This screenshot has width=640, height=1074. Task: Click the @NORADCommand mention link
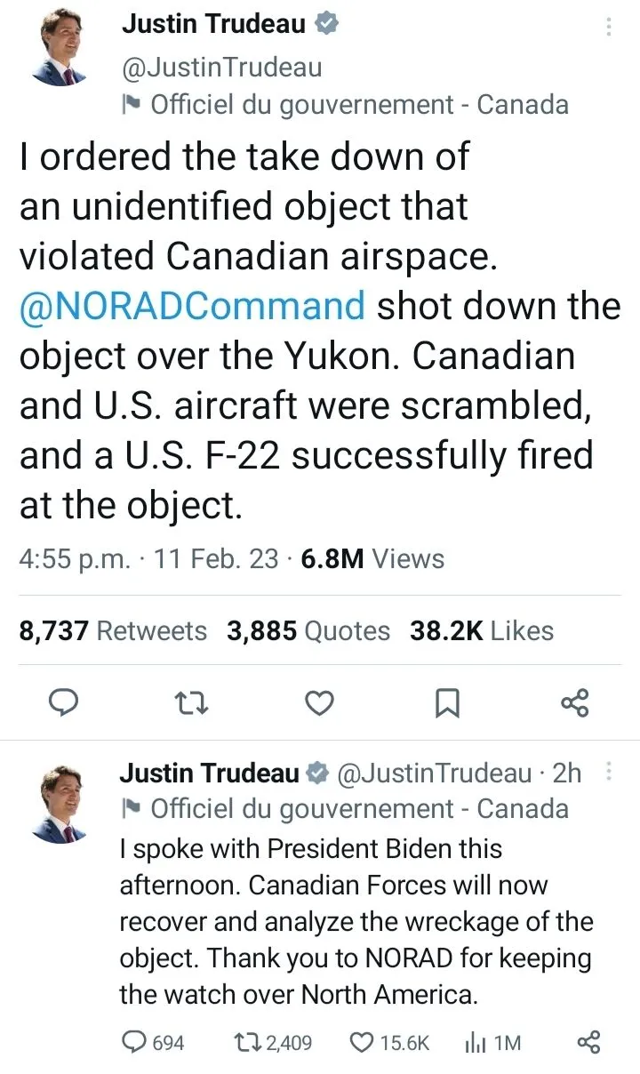(192, 306)
